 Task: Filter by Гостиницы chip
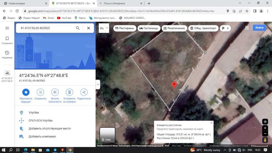pyautogui.click(x=149, y=28)
